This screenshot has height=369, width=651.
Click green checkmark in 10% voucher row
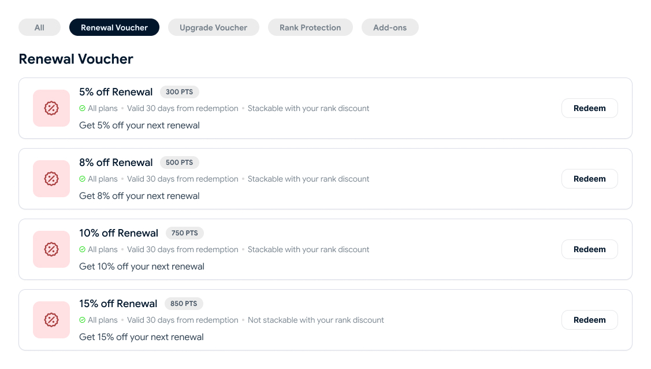pyautogui.click(x=82, y=250)
